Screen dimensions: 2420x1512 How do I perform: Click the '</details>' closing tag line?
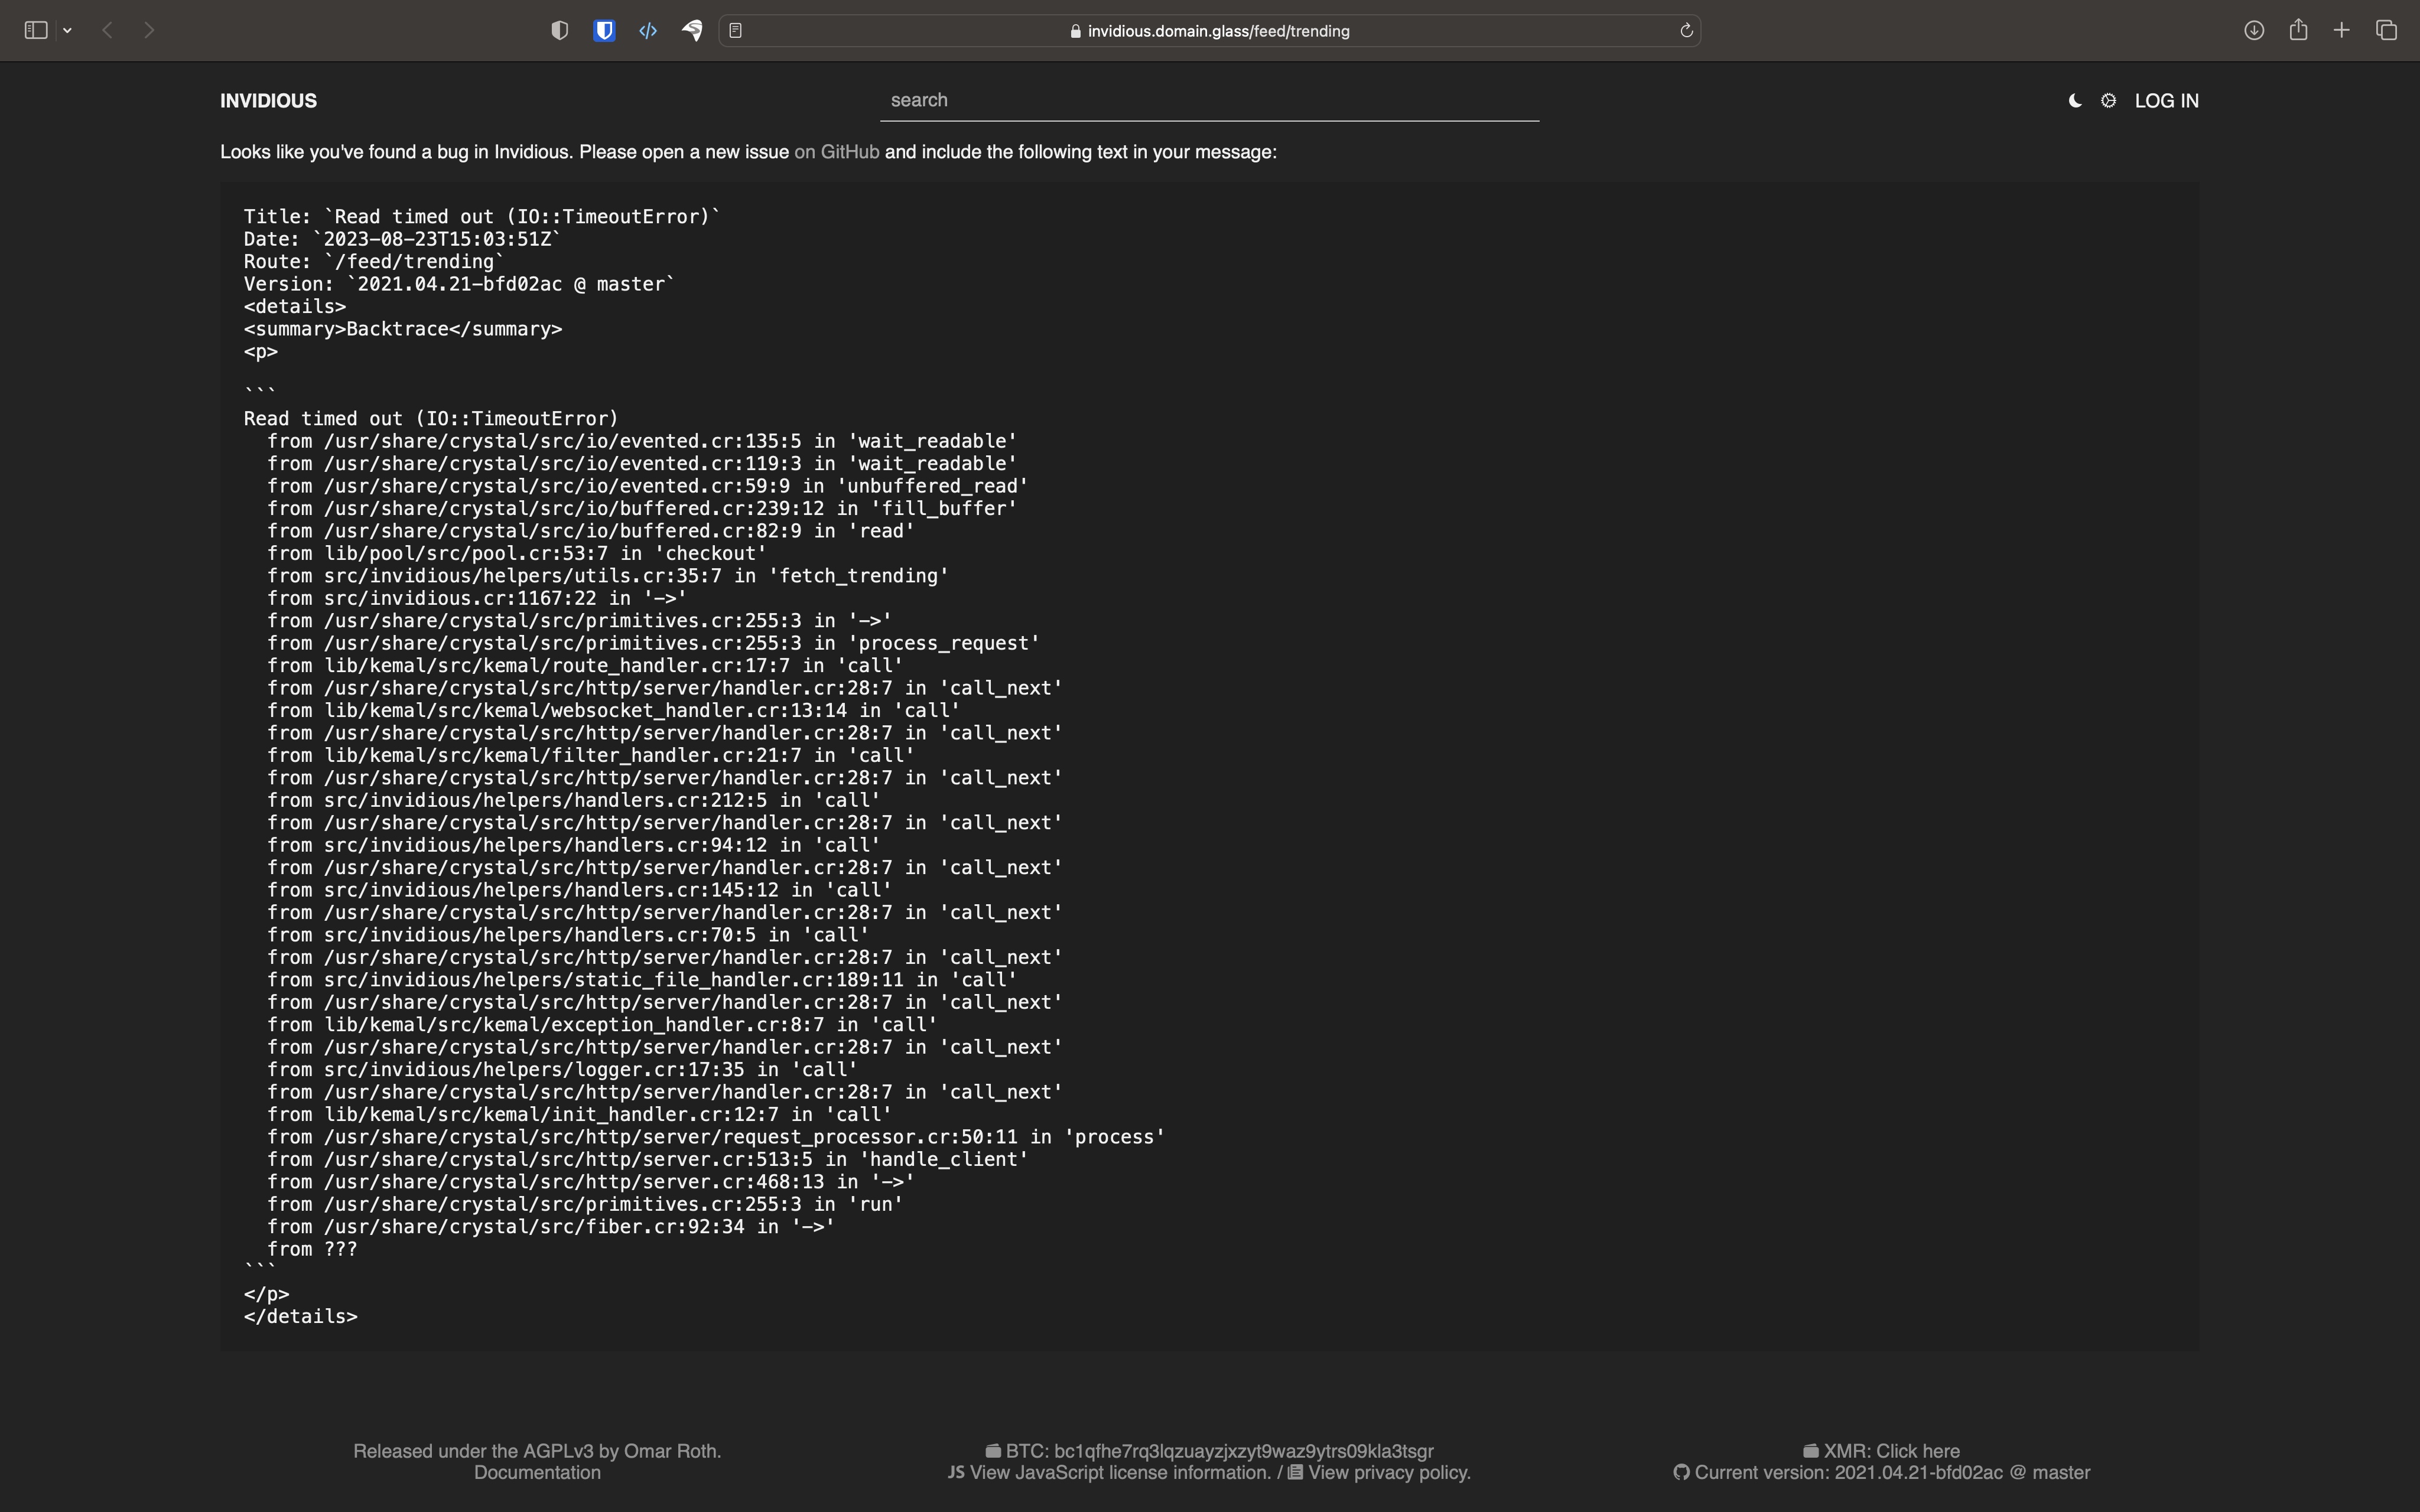point(301,1317)
